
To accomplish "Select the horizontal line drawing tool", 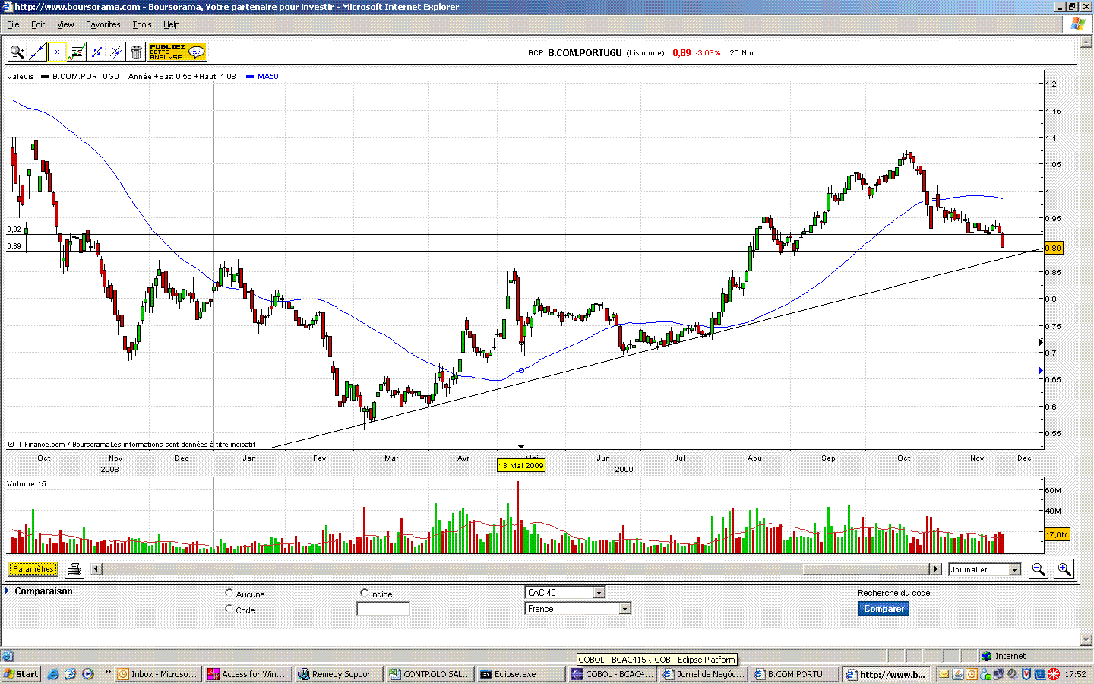I will [x=57, y=52].
